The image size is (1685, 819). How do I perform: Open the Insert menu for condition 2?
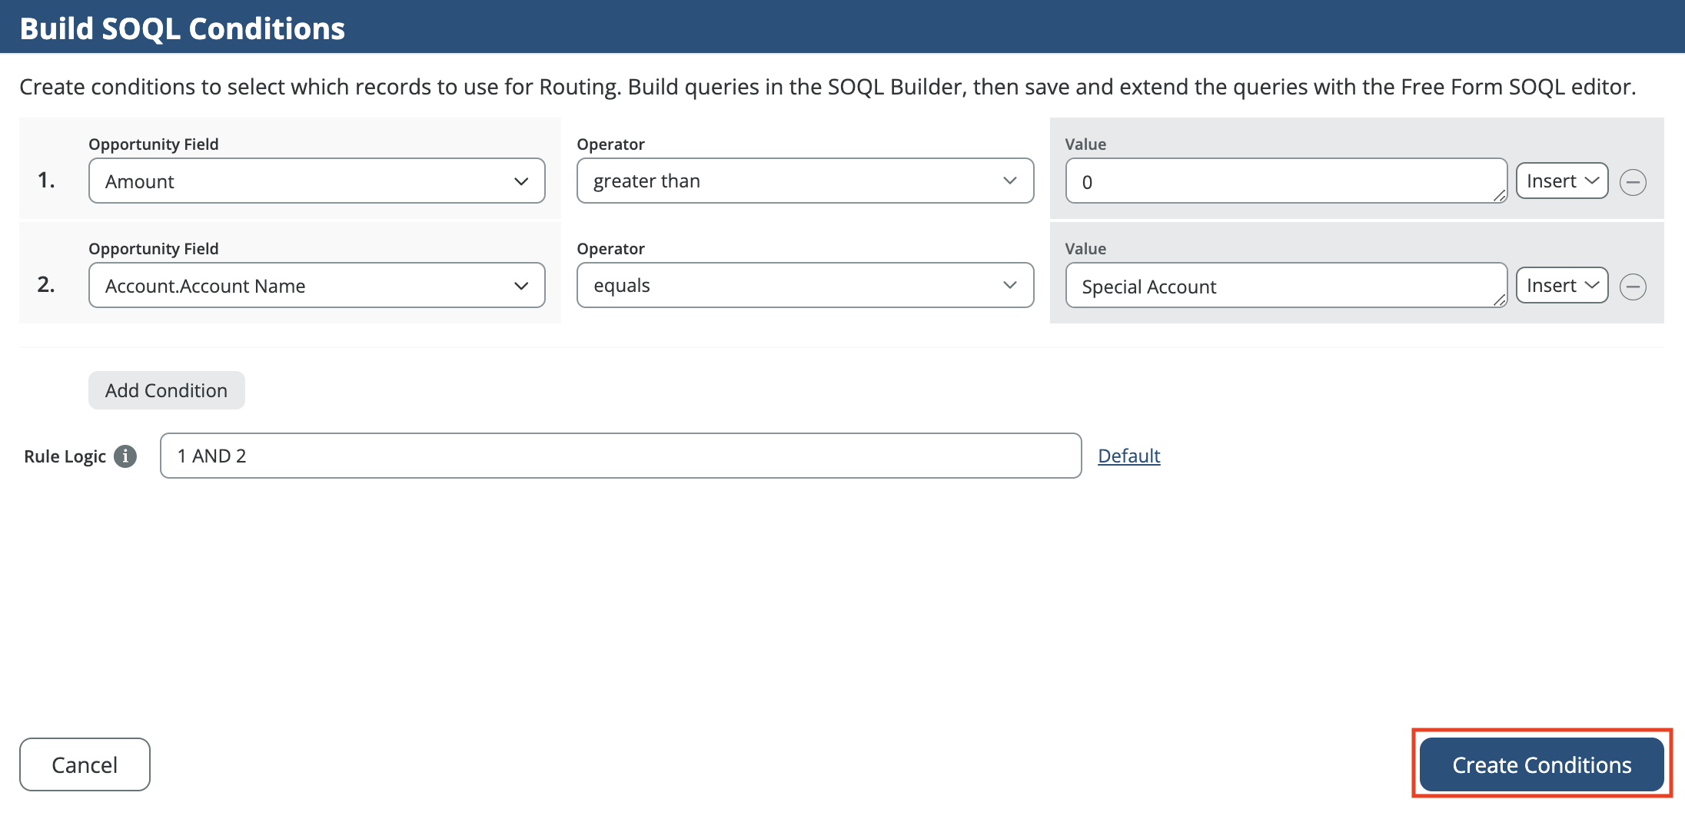click(x=1562, y=286)
